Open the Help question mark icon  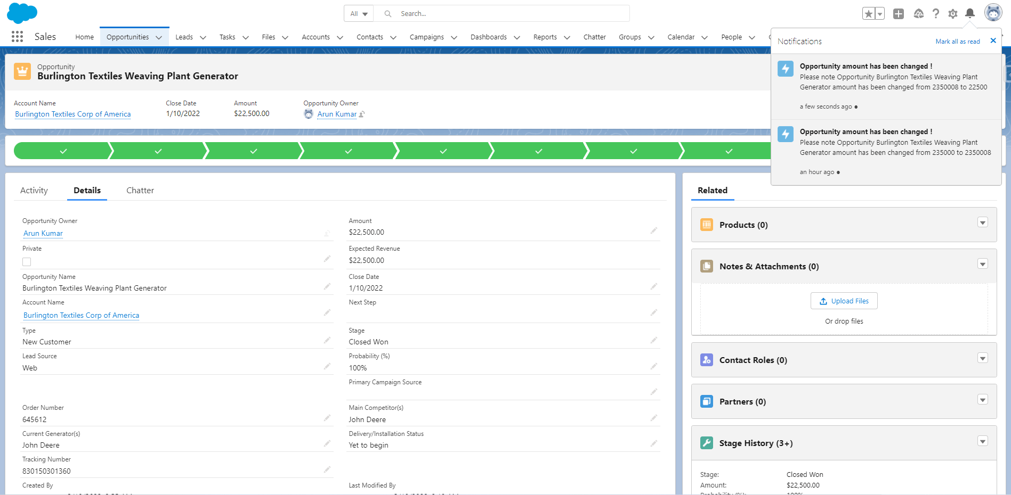tap(936, 14)
